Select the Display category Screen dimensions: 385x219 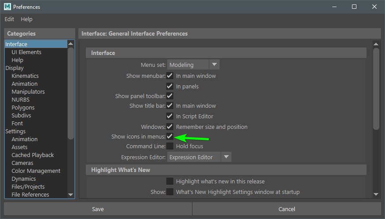15,68
